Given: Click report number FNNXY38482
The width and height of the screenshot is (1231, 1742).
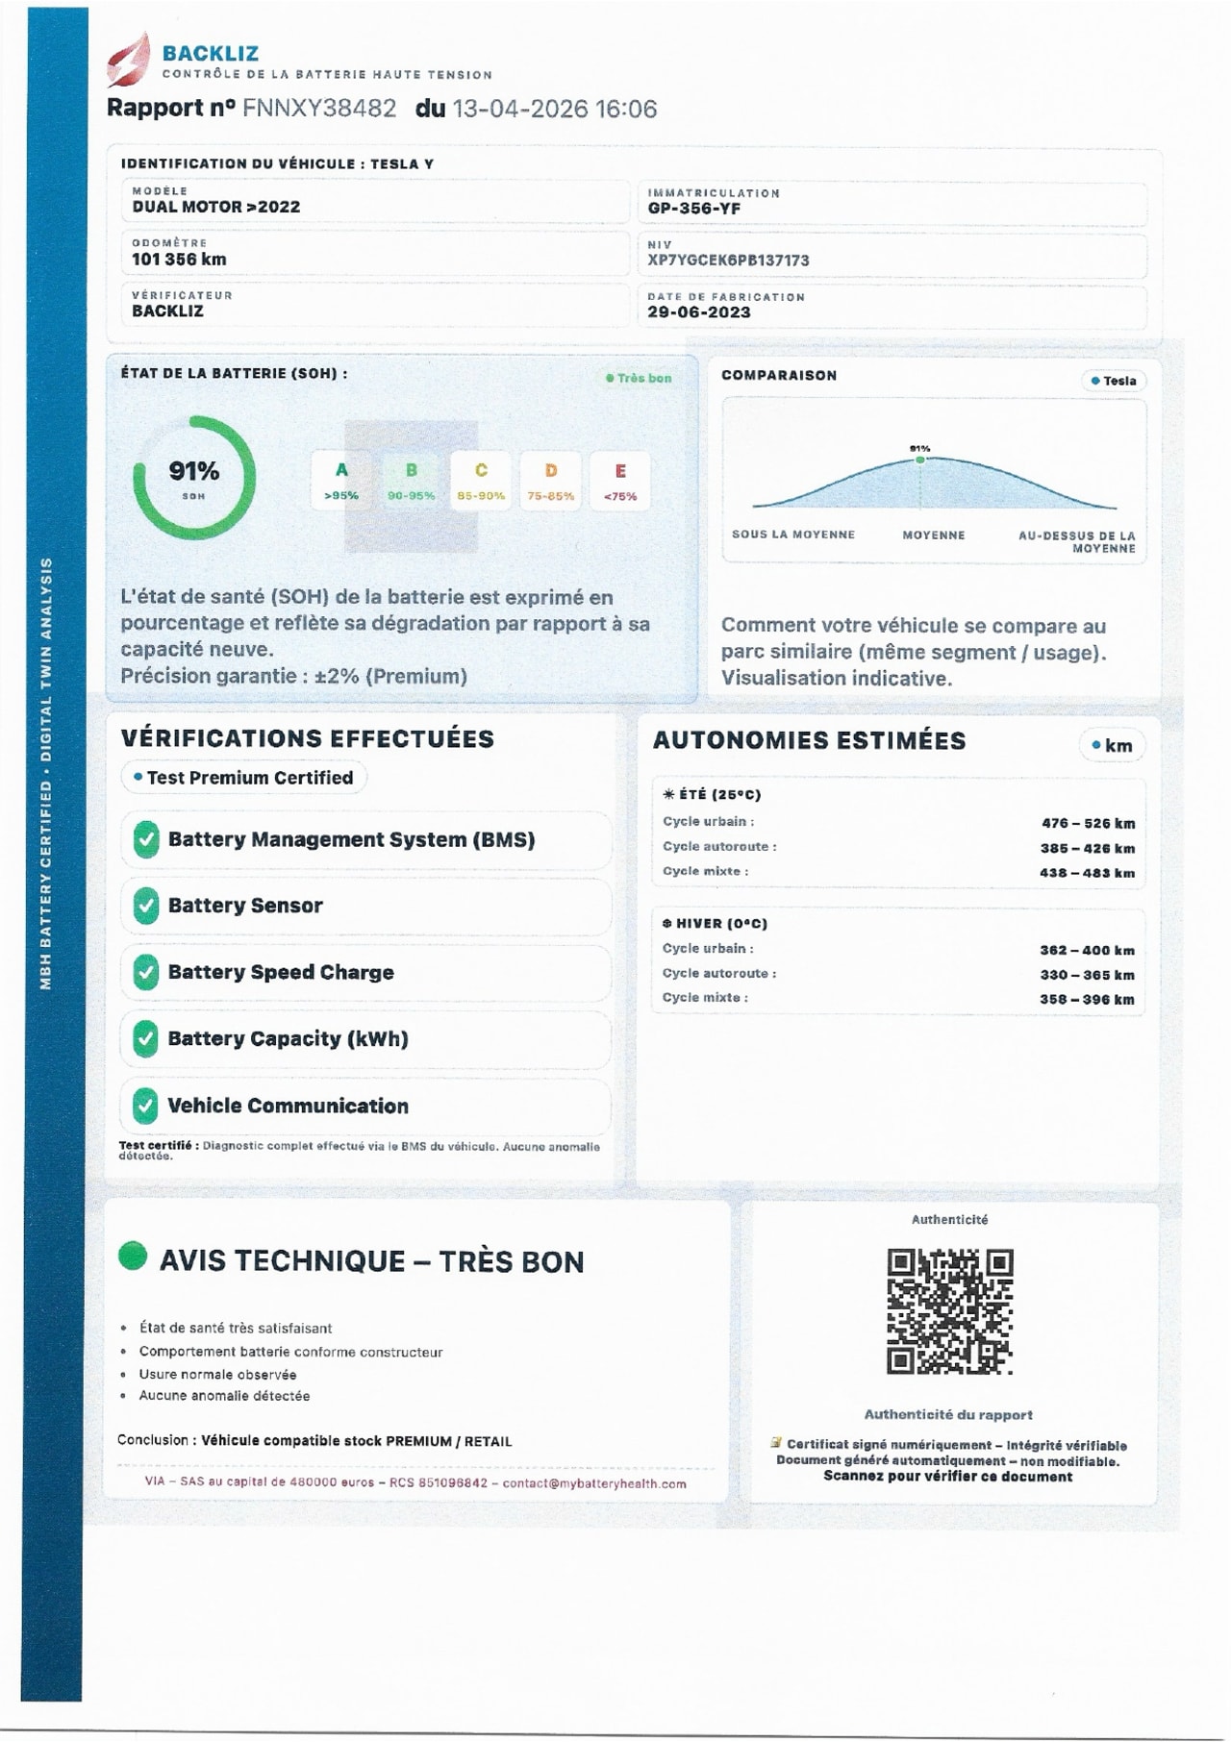Looking at the screenshot, I should 319,108.
